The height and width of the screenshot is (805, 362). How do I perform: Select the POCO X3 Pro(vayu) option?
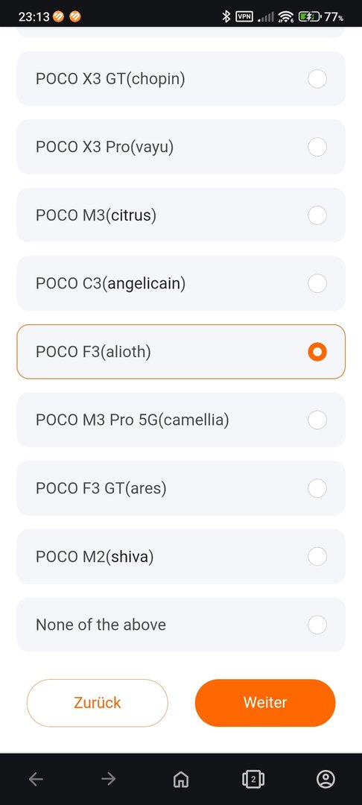tap(181, 148)
